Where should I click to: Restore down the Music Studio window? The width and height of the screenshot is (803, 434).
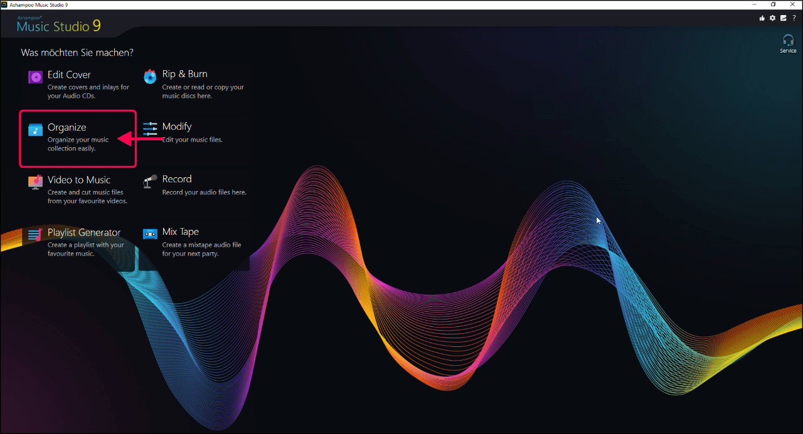774,4
